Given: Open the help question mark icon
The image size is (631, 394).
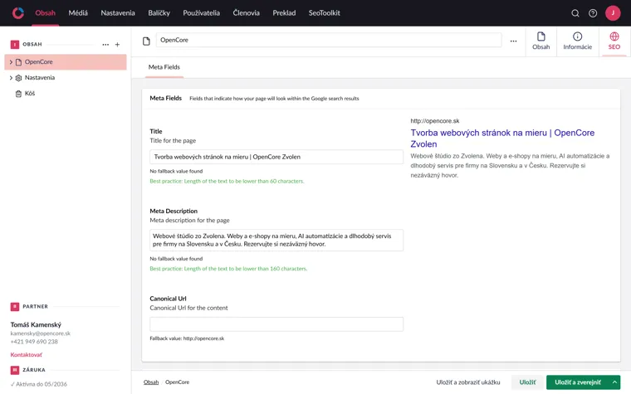Looking at the screenshot, I should [x=593, y=13].
